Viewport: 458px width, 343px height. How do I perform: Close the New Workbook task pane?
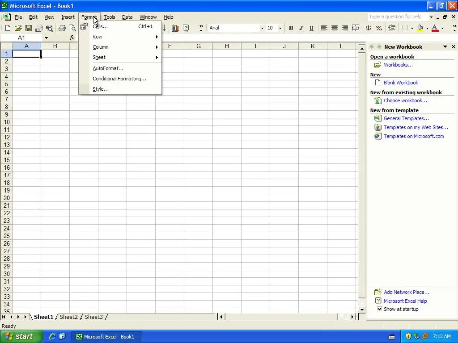(454, 46)
